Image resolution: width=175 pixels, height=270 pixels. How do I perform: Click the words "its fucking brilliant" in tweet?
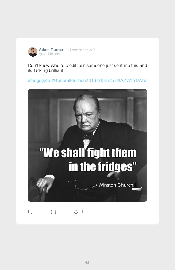(46, 70)
